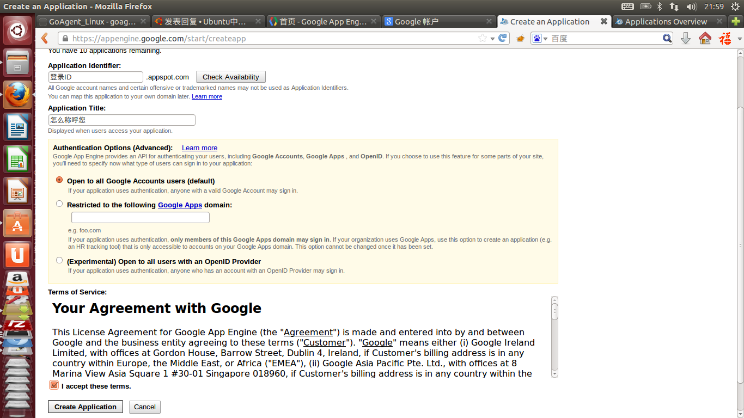The height and width of the screenshot is (418, 744).
Task: Focus the Application Title input field
Action: [121, 120]
